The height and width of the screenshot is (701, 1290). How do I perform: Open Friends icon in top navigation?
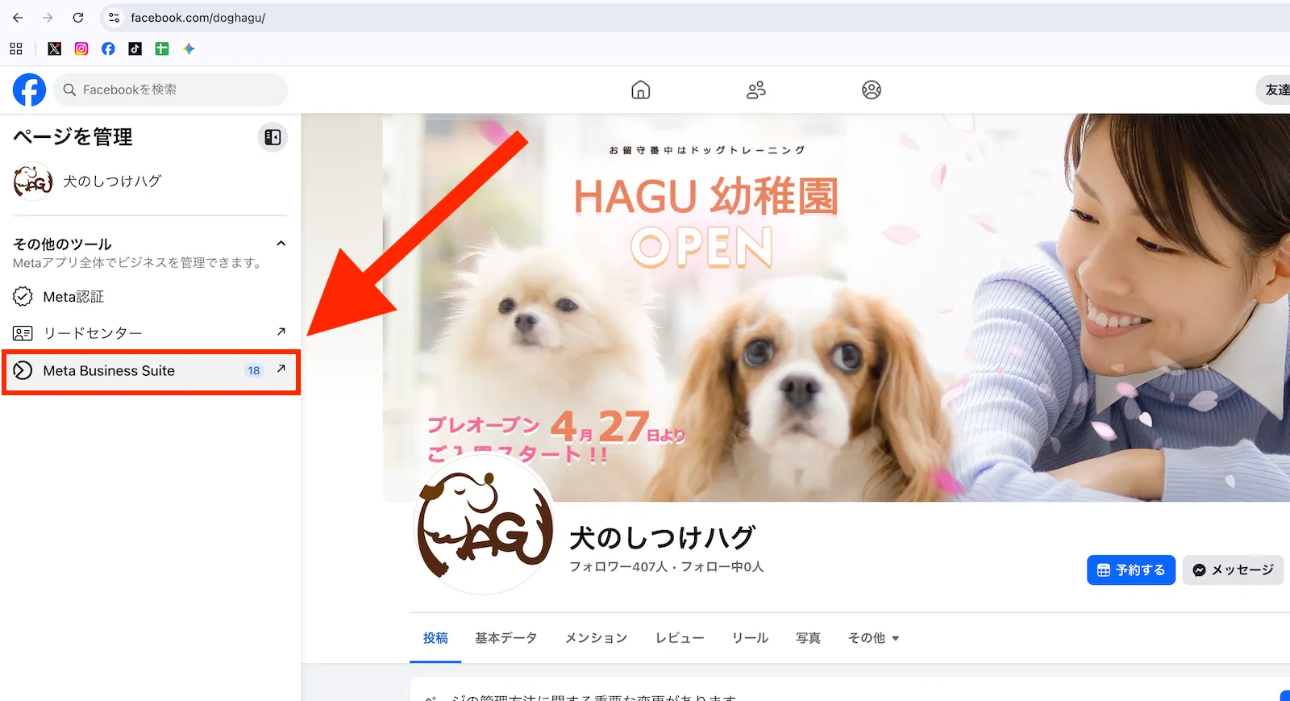click(x=755, y=90)
